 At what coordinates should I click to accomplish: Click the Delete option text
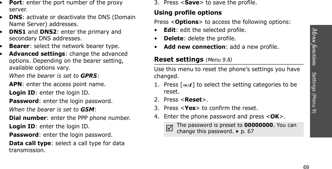[173, 38]
